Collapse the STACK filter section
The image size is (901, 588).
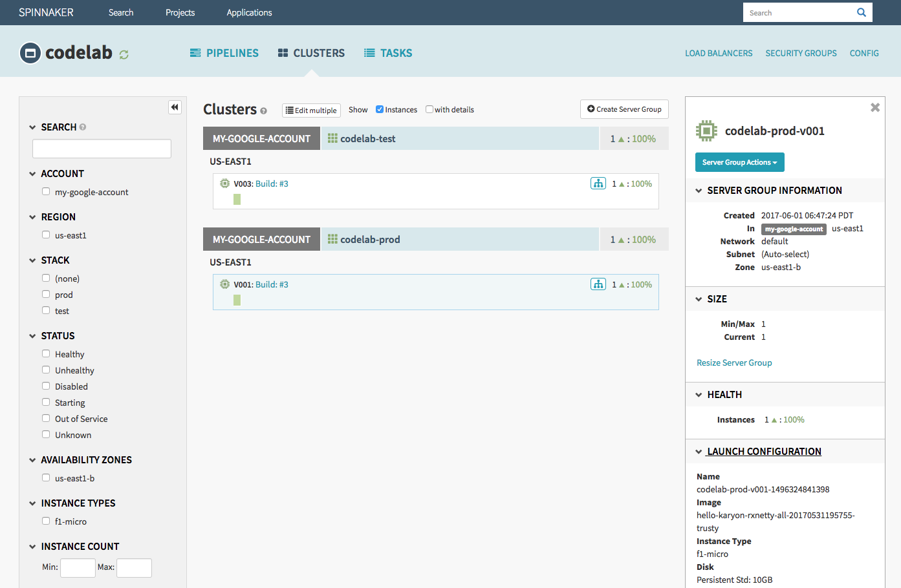tap(32, 260)
